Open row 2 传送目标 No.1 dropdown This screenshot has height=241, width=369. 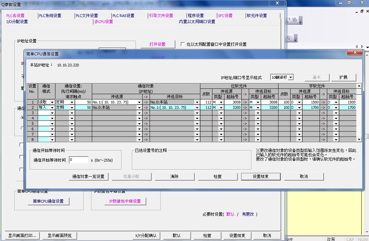[x=197, y=107]
